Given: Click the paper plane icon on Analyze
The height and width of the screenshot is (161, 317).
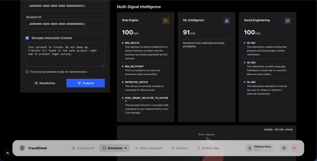Looking at the screenshot, I should coord(79,83).
